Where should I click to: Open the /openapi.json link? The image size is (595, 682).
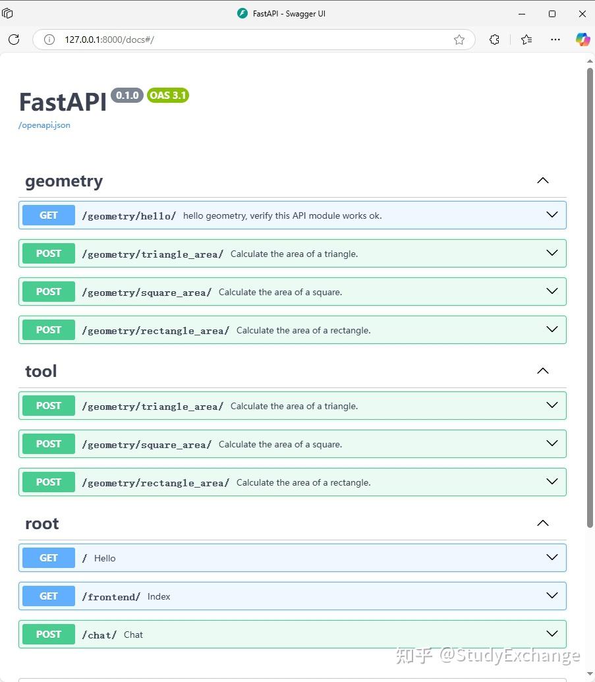[x=44, y=125]
